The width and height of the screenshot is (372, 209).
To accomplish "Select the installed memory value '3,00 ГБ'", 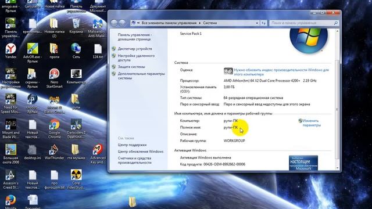I will coord(229,87).
